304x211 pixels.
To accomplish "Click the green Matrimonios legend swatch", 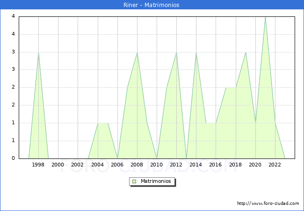I will click(x=134, y=181).
